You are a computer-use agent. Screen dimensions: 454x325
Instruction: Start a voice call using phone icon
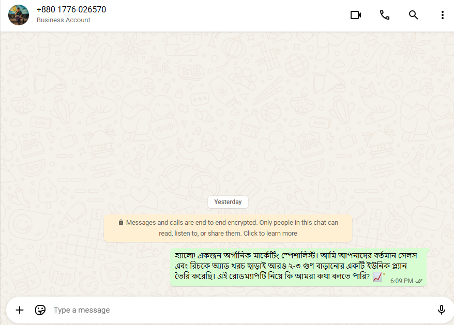pyautogui.click(x=385, y=15)
